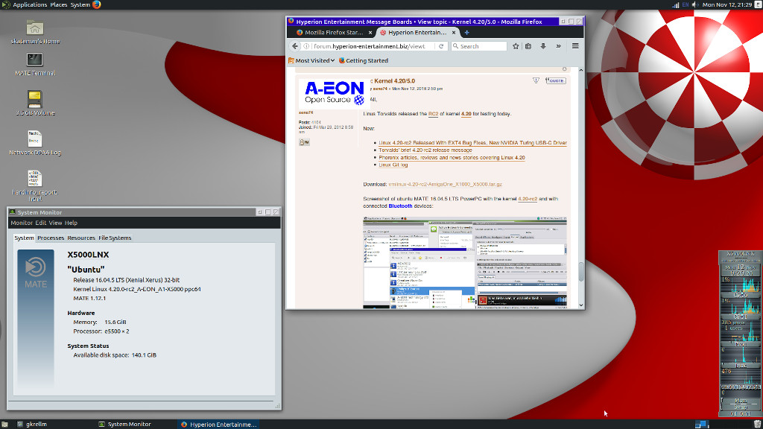Click Firefox page vertical scrollbar thumb
The height and width of the screenshot is (429, 763).
(581, 271)
